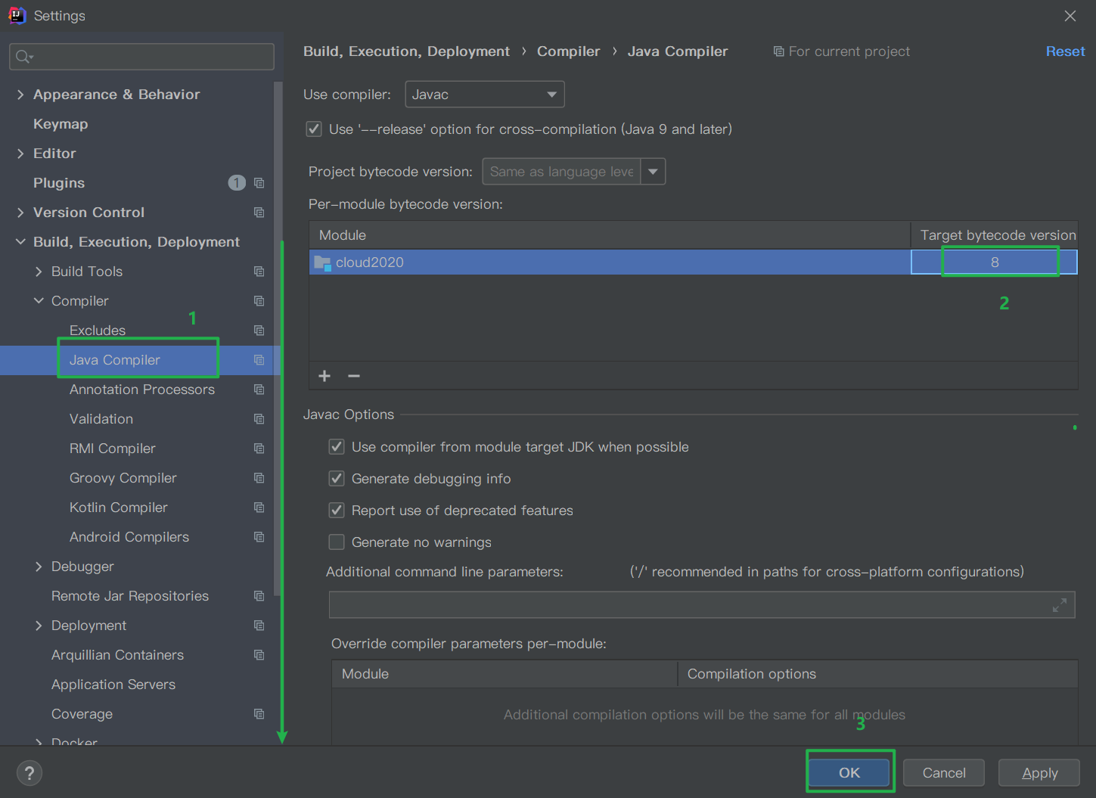Collapse Build, Execution, Deployment section
Screen dimensions: 1096x798
click(20, 242)
